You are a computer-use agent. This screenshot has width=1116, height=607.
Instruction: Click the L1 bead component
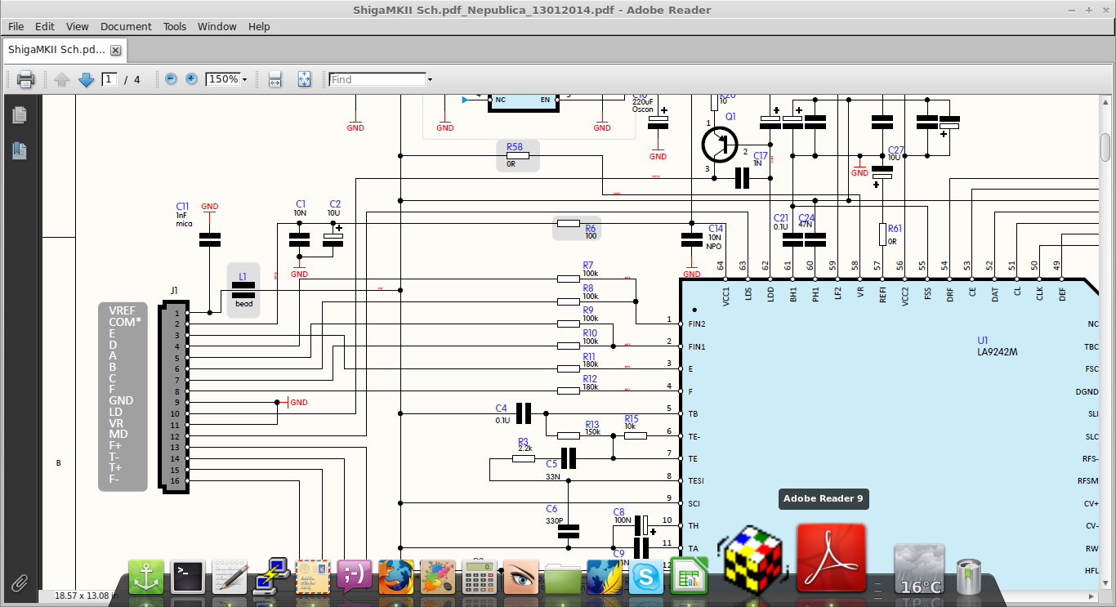(243, 291)
